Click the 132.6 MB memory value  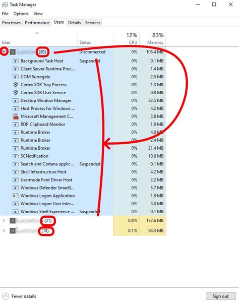155,221
